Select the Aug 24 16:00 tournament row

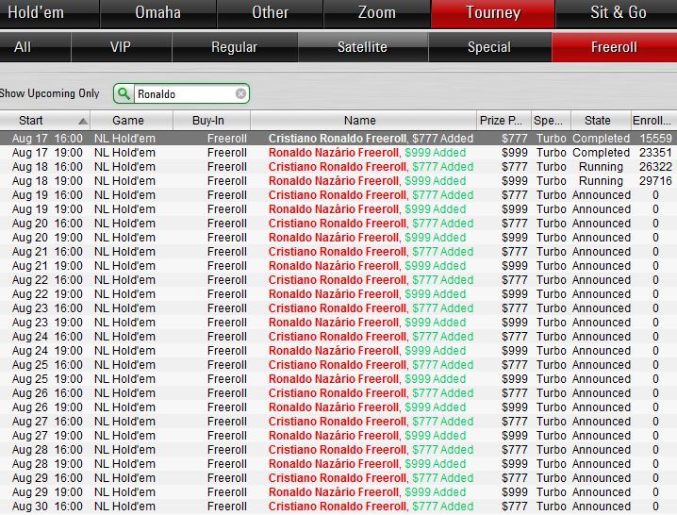click(x=338, y=337)
